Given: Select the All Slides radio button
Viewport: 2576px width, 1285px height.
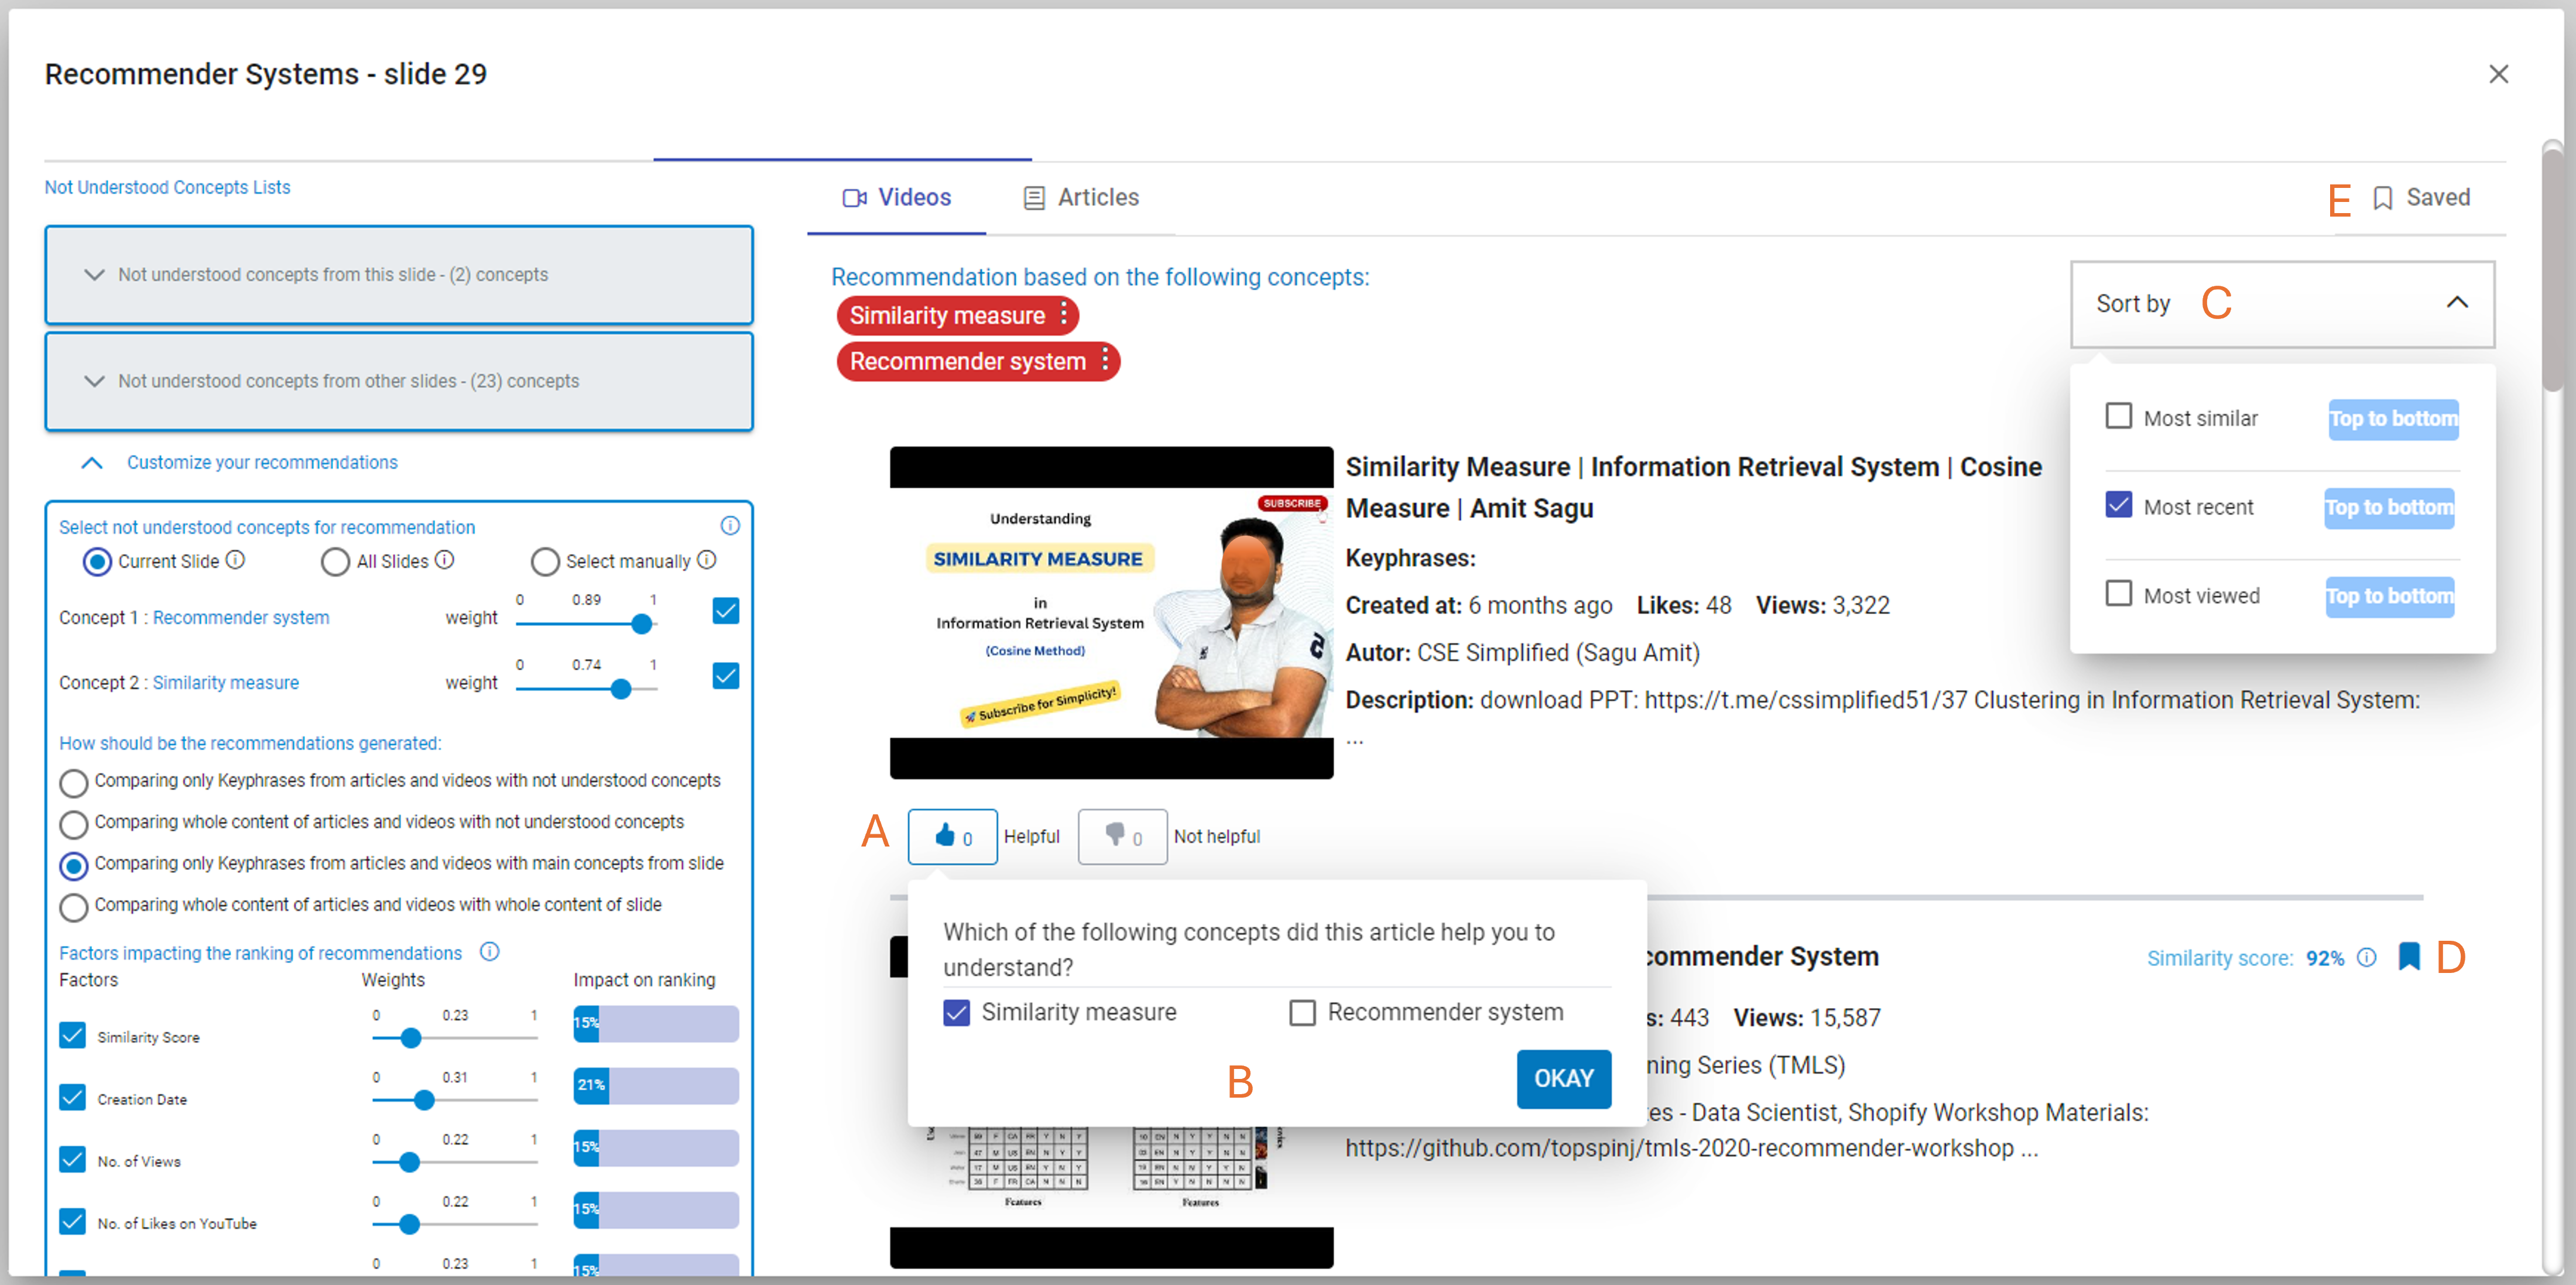Looking at the screenshot, I should 335,562.
